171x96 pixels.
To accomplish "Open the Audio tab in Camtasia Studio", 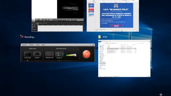I will [48, 20].
